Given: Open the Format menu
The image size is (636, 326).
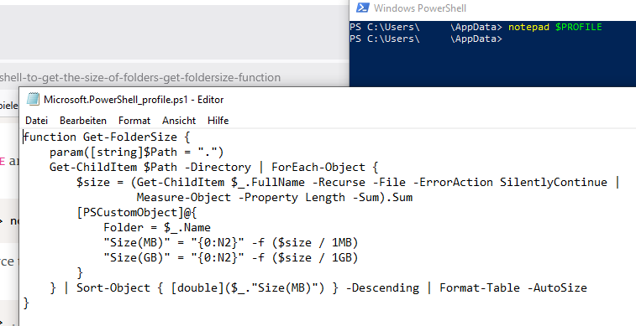Looking at the screenshot, I should tap(134, 121).
